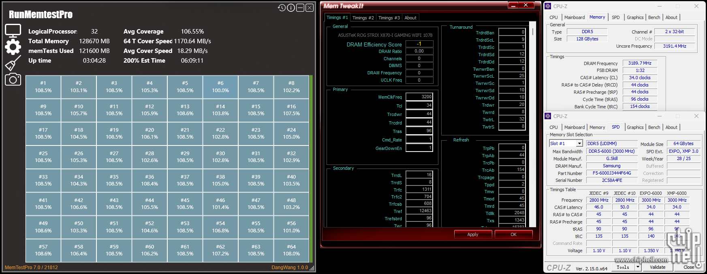
Task: Click the MemTestPro 7.0 / 21812 status text
Action: coord(31,268)
